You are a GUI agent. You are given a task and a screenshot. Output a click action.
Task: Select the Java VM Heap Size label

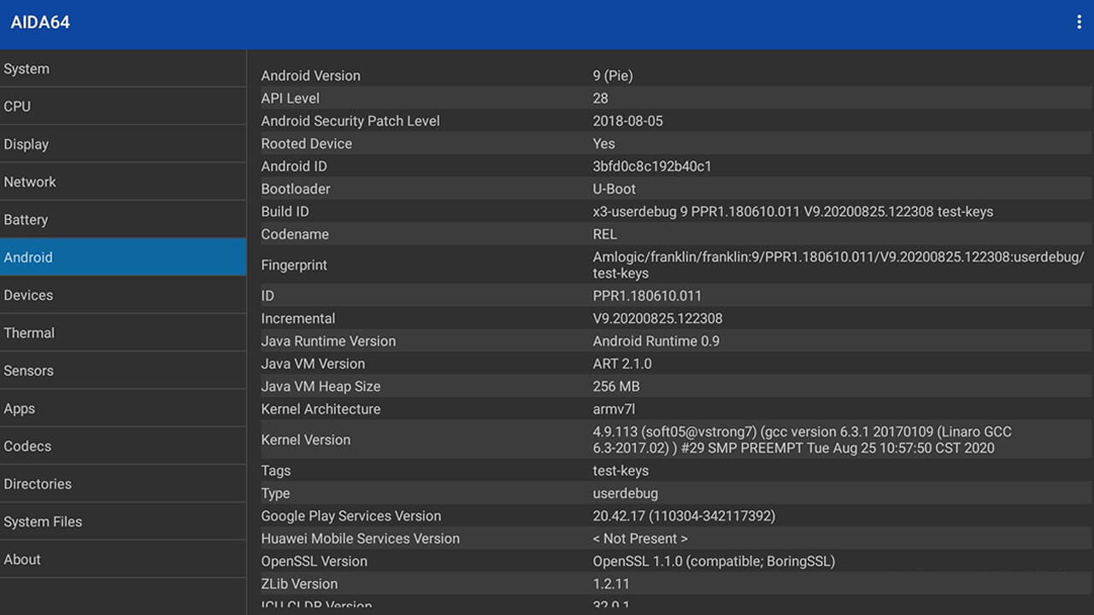tap(321, 386)
